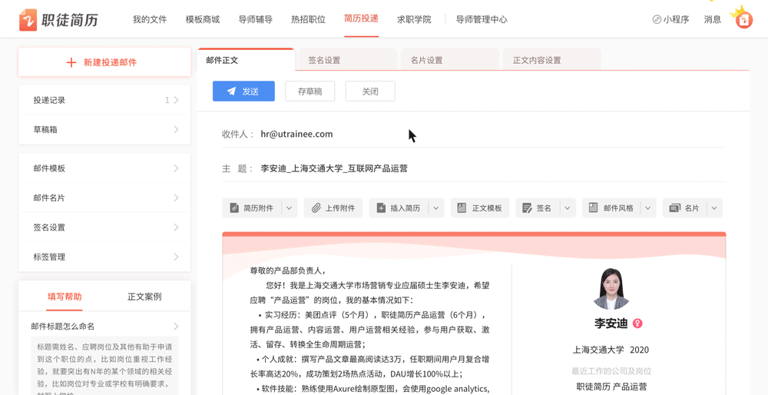Screen dimensions: 768x395
Task: Select the 填写帮助 tab
Action: tap(65, 297)
